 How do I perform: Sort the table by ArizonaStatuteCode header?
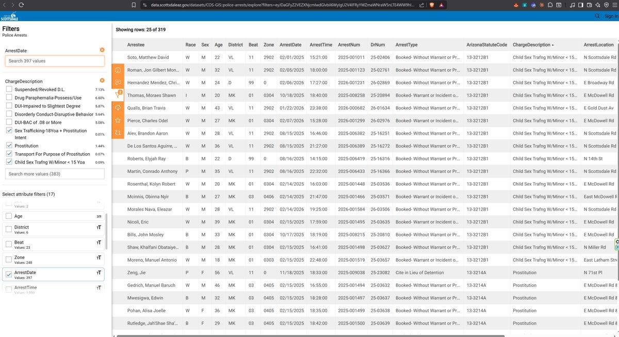point(486,45)
